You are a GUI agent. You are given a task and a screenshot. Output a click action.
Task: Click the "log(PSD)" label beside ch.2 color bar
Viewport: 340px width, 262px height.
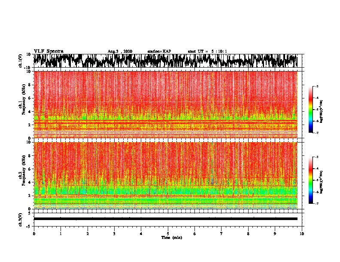[321, 182]
